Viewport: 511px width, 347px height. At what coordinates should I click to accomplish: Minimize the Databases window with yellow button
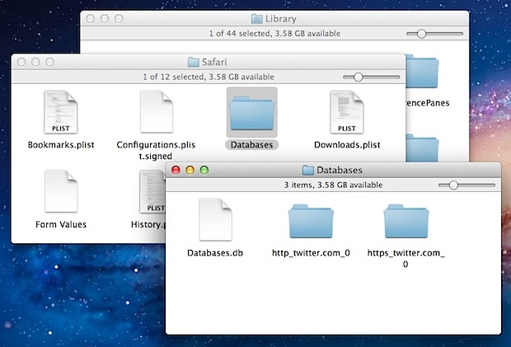[x=190, y=170]
